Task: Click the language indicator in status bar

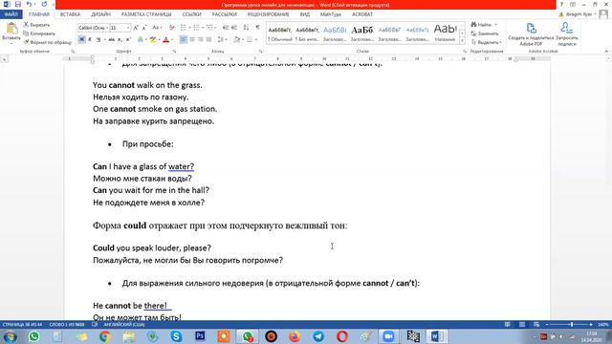Action: pos(124,324)
